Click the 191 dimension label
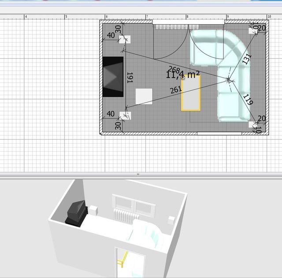 130,78
